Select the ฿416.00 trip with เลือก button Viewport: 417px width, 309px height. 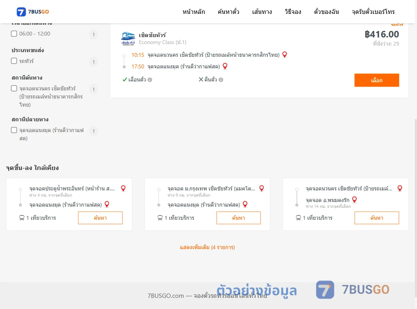(376, 80)
